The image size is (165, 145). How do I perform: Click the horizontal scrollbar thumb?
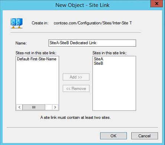(x=34, y=107)
